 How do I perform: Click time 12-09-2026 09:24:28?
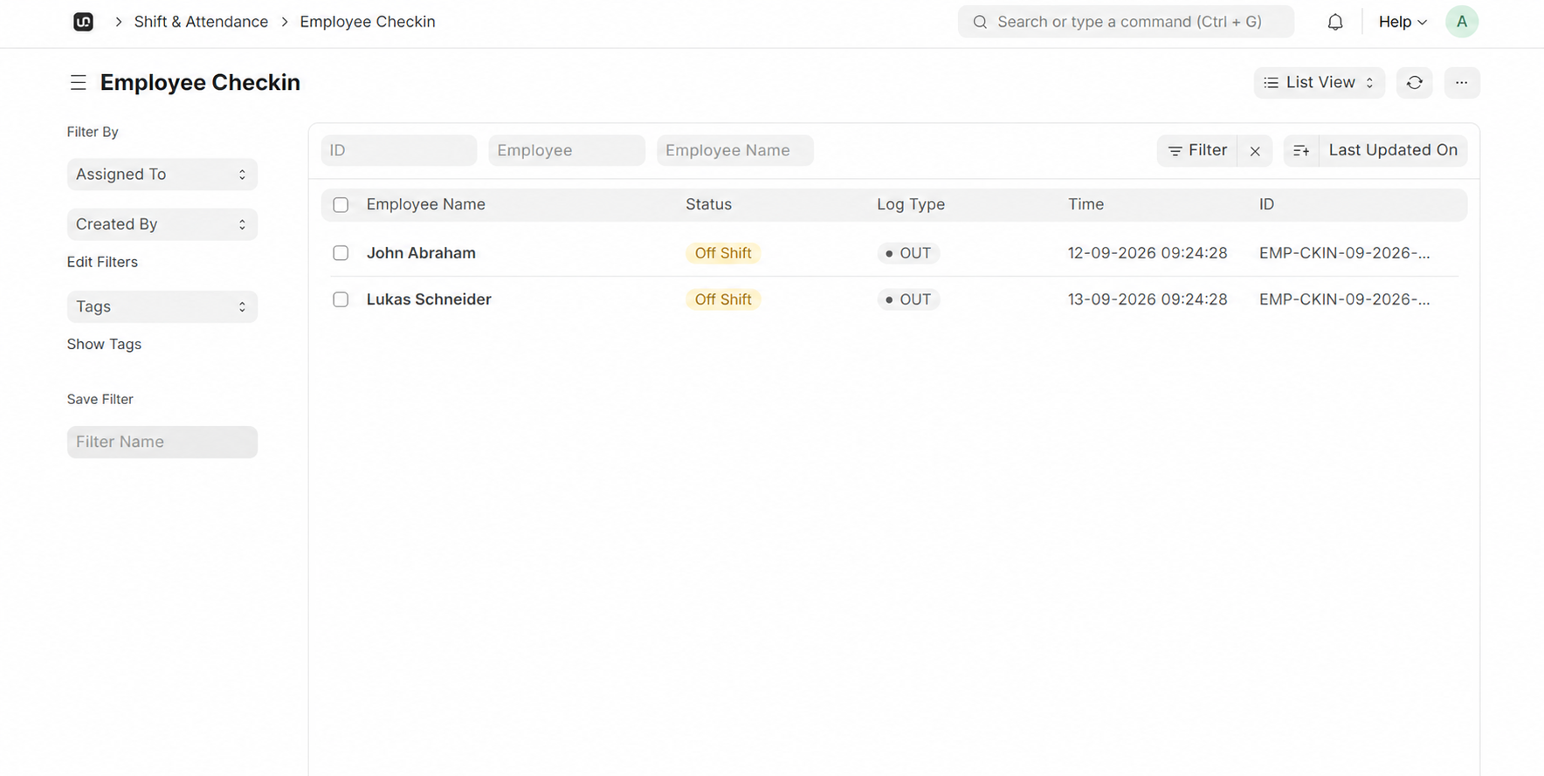click(x=1148, y=253)
